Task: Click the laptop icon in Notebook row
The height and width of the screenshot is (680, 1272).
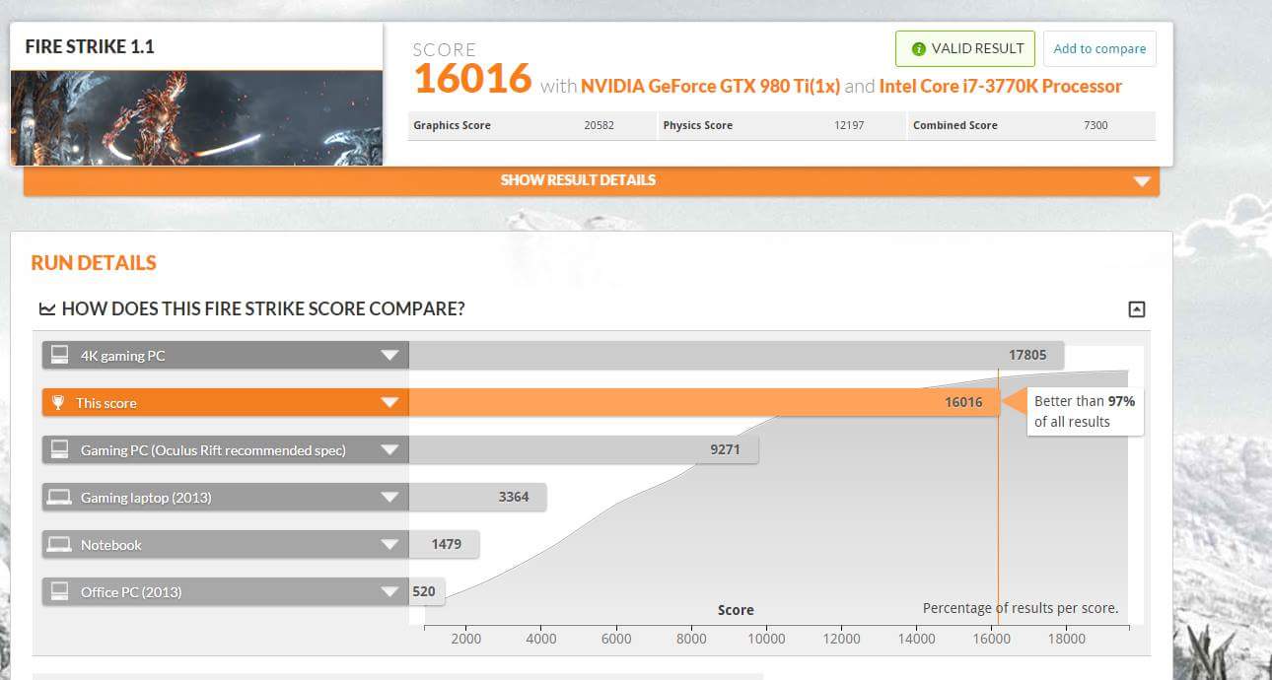Action: [x=59, y=544]
